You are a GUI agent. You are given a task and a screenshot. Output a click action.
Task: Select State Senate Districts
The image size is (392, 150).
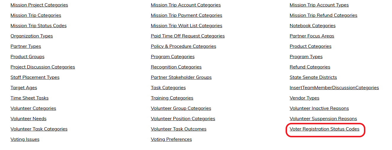tap(313, 77)
